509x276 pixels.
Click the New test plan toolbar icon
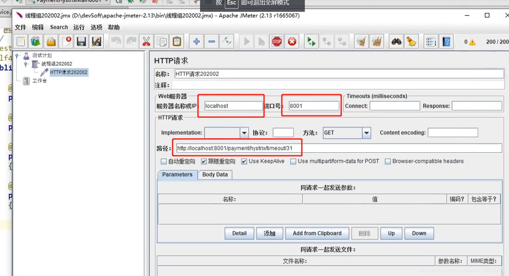tap(21, 42)
